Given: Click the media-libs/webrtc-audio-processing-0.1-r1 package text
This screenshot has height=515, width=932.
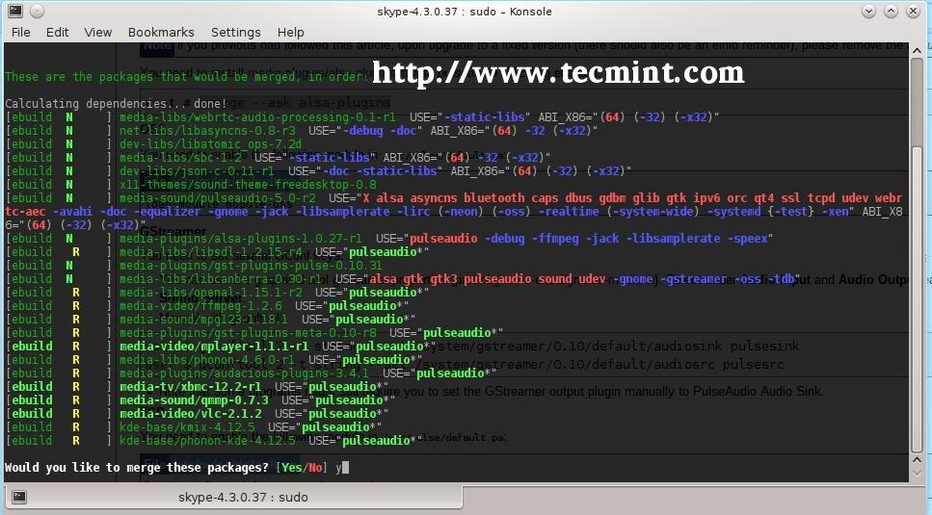Looking at the screenshot, I should [x=257, y=117].
